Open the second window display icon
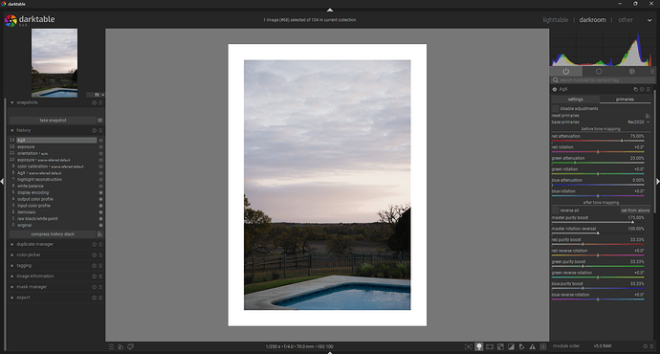Screen dimensions: 660x354 point(130,347)
